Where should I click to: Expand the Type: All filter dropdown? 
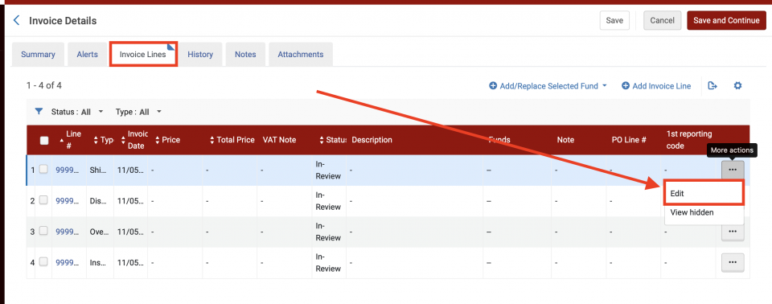pyautogui.click(x=139, y=112)
